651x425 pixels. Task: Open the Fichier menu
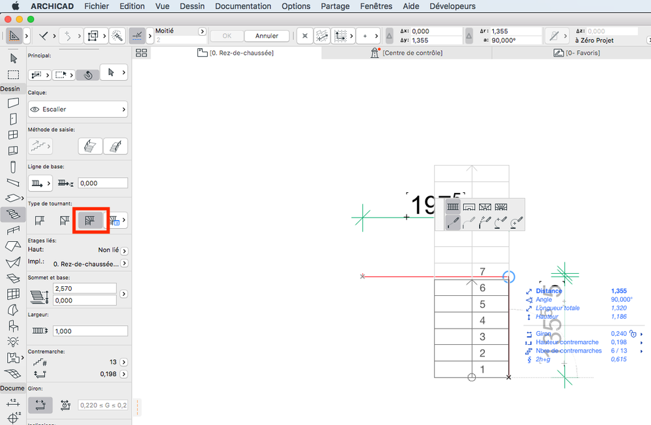point(97,6)
